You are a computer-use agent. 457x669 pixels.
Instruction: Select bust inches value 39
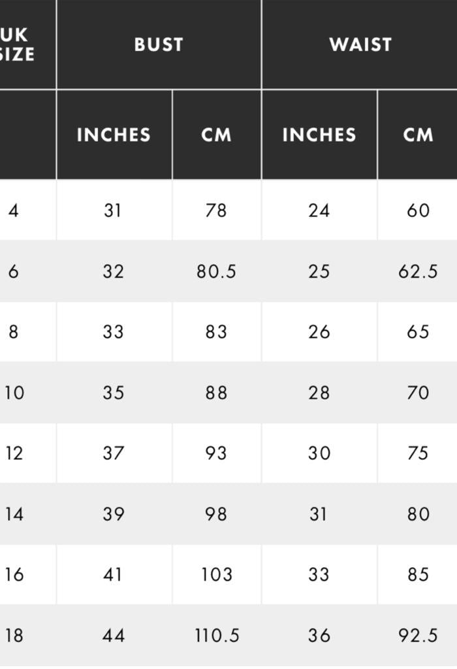pyautogui.click(x=114, y=514)
